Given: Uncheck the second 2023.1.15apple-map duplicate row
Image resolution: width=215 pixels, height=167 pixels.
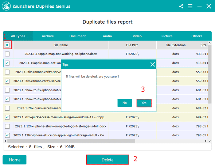Looking at the screenshot, I should click(x=7, y=63).
